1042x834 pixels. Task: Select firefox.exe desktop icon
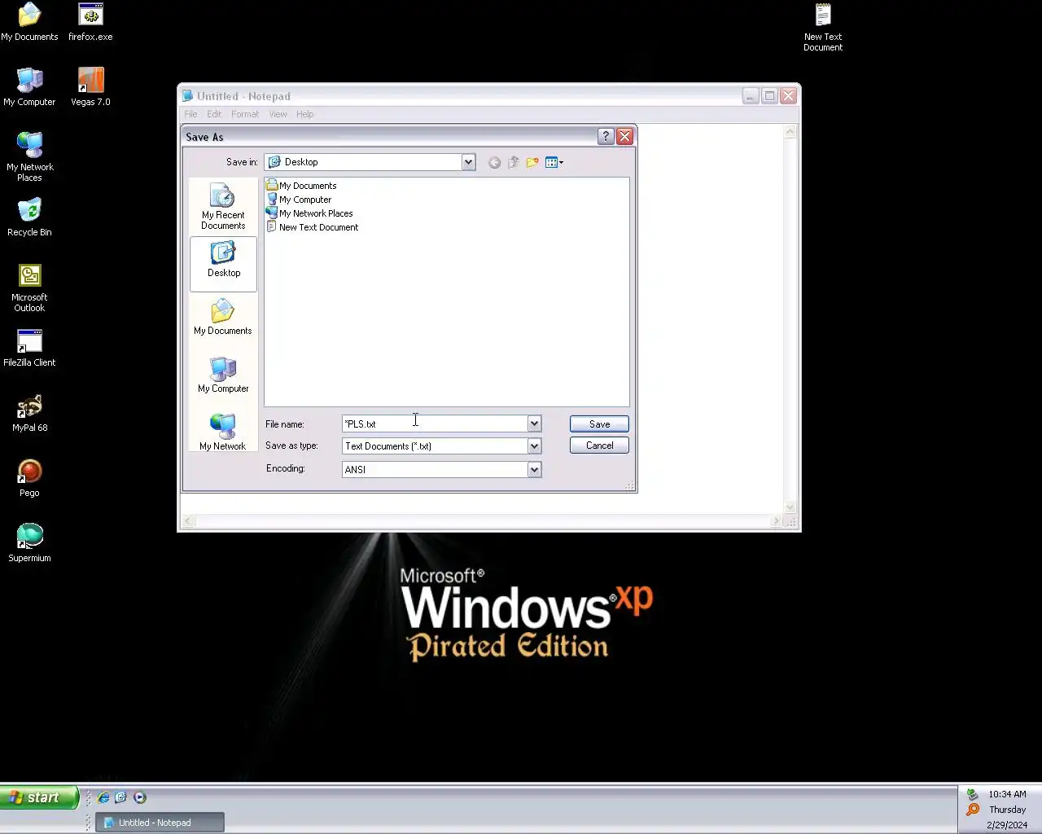[90, 22]
